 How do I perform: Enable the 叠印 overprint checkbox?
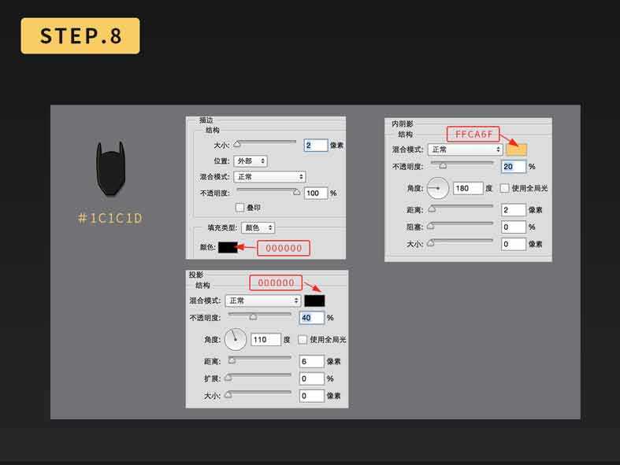click(240, 208)
